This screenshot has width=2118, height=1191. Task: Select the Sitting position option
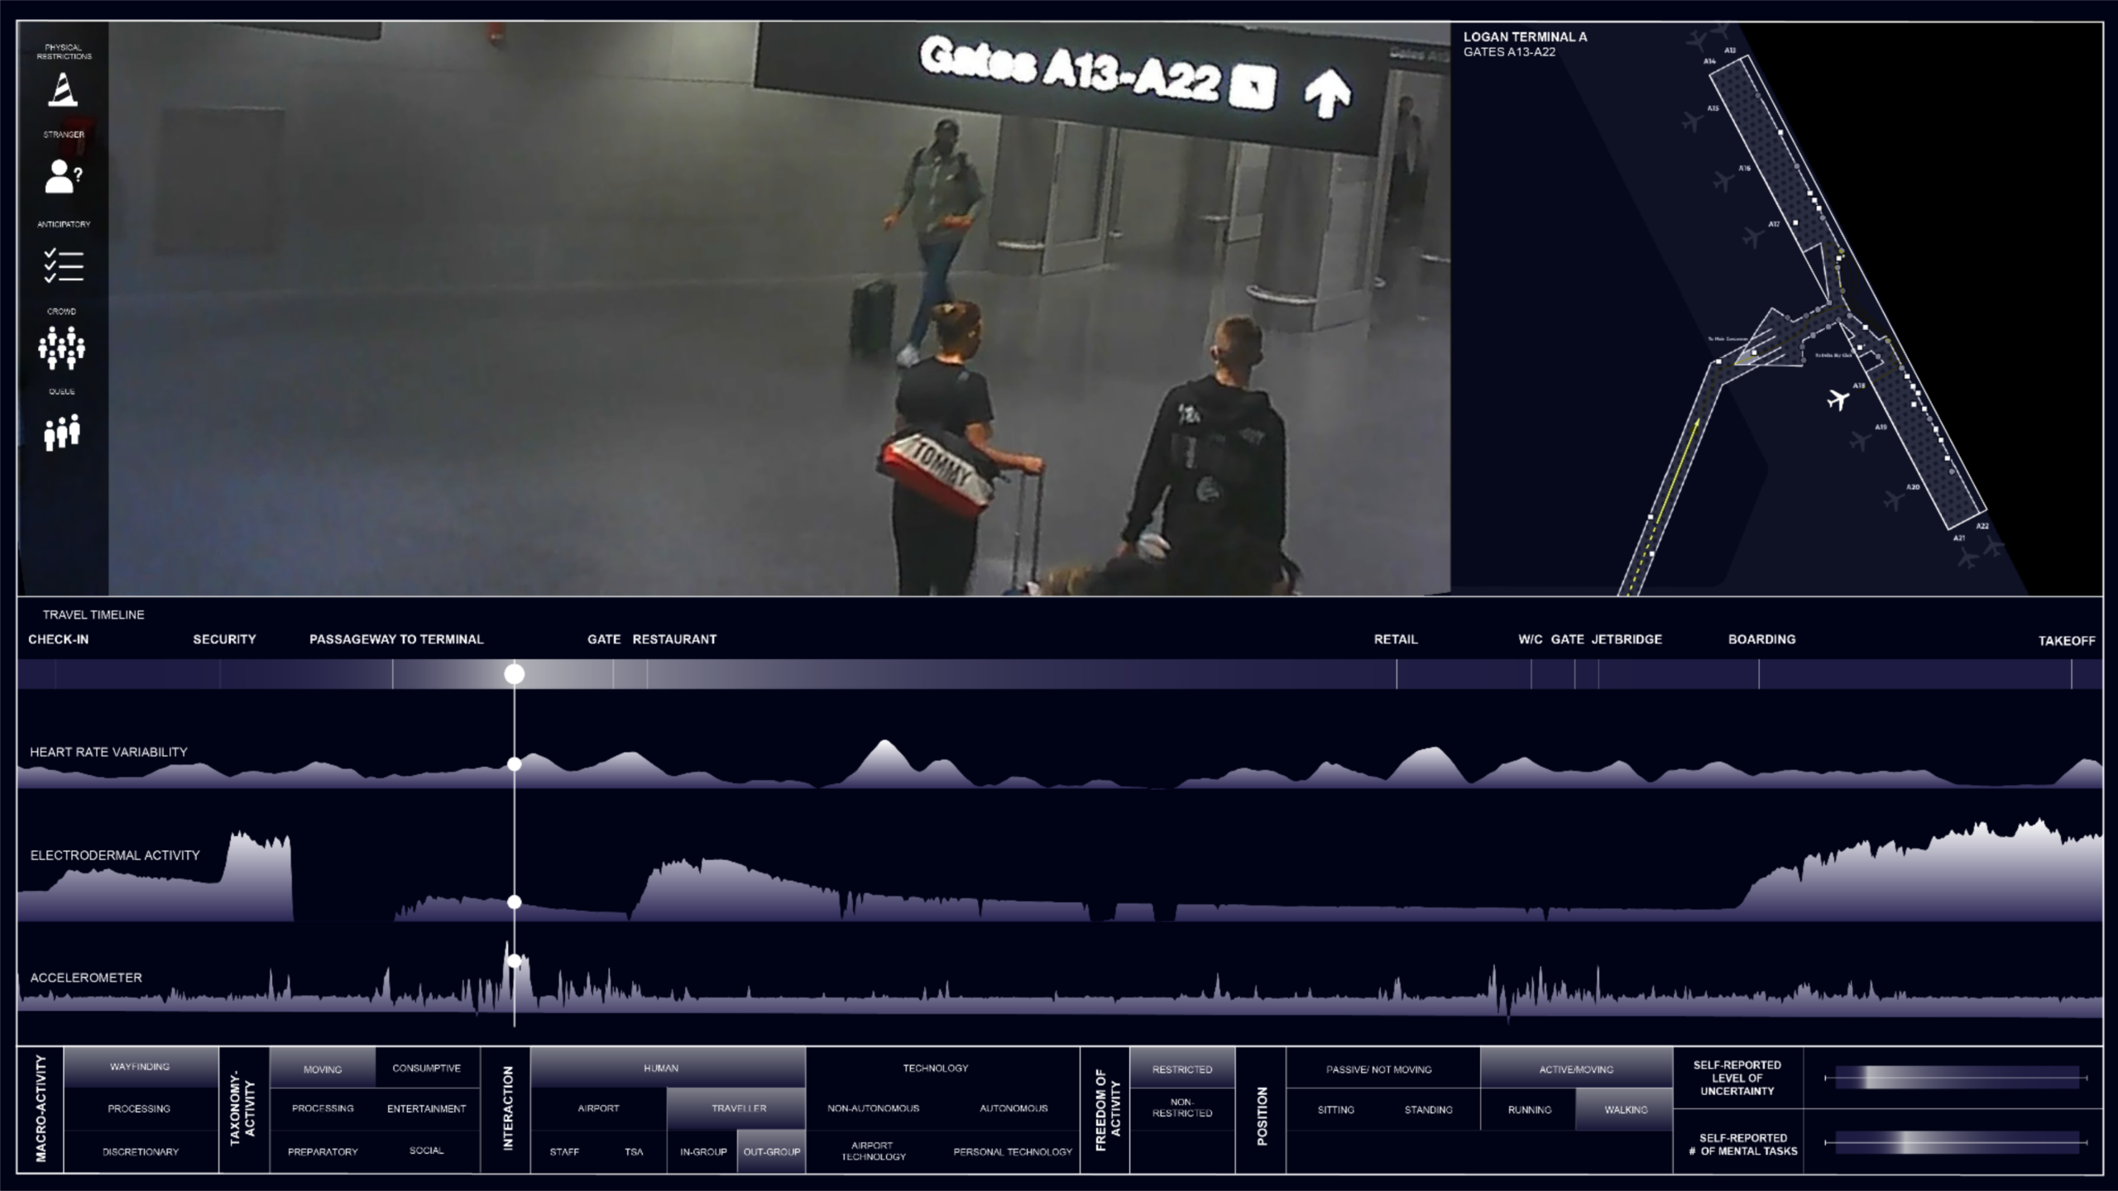(x=1335, y=1109)
